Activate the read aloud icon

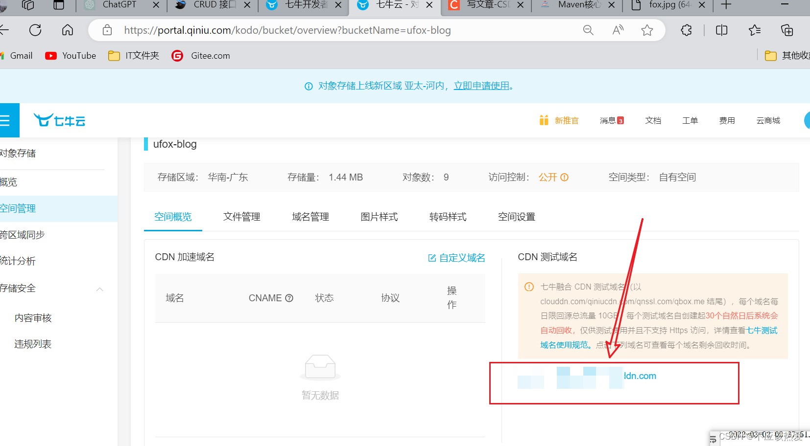[618, 30]
